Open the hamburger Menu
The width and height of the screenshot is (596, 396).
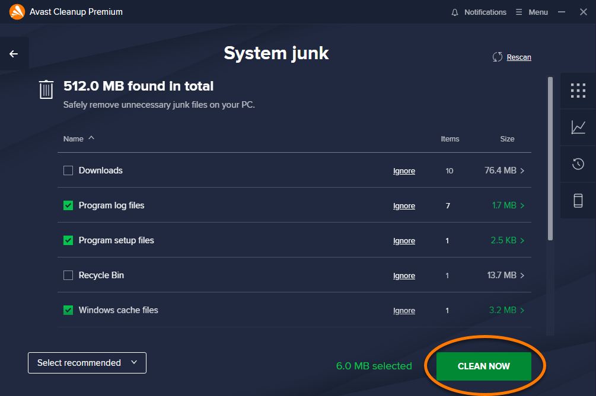[x=531, y=12]
